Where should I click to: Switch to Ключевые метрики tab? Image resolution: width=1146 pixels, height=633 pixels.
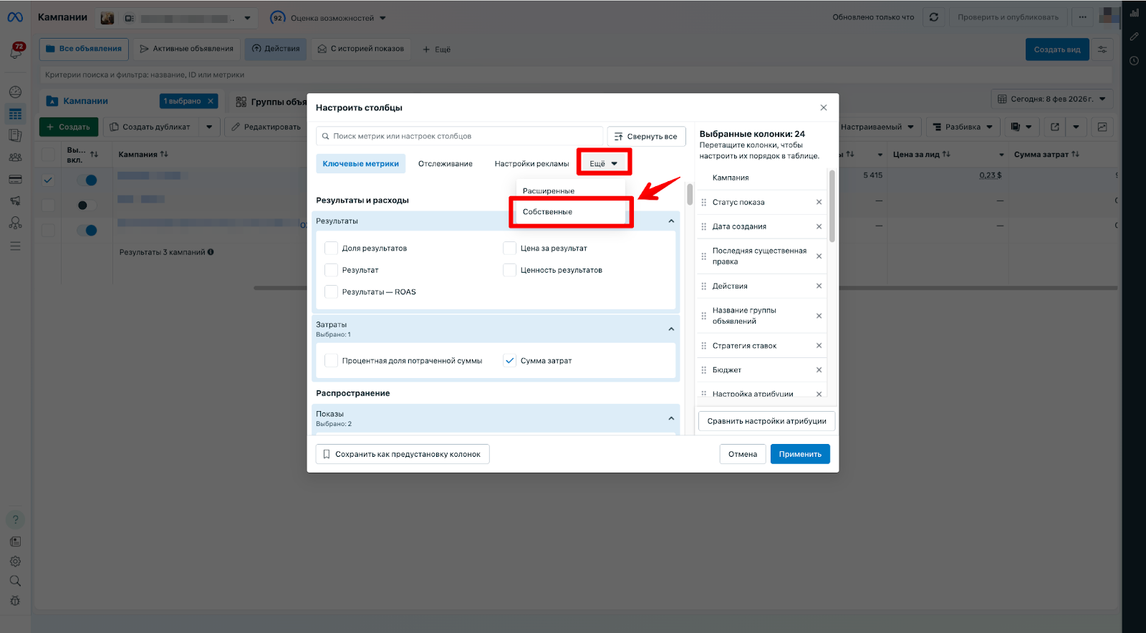tap(360, 163)
